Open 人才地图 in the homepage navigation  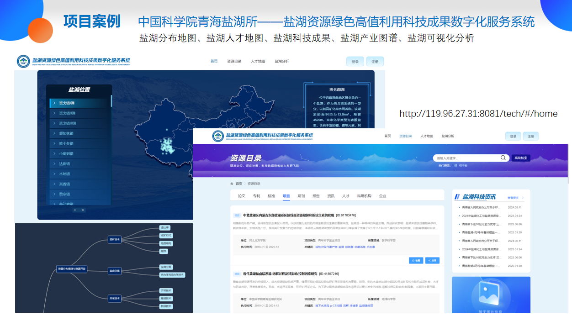point(258,61)
